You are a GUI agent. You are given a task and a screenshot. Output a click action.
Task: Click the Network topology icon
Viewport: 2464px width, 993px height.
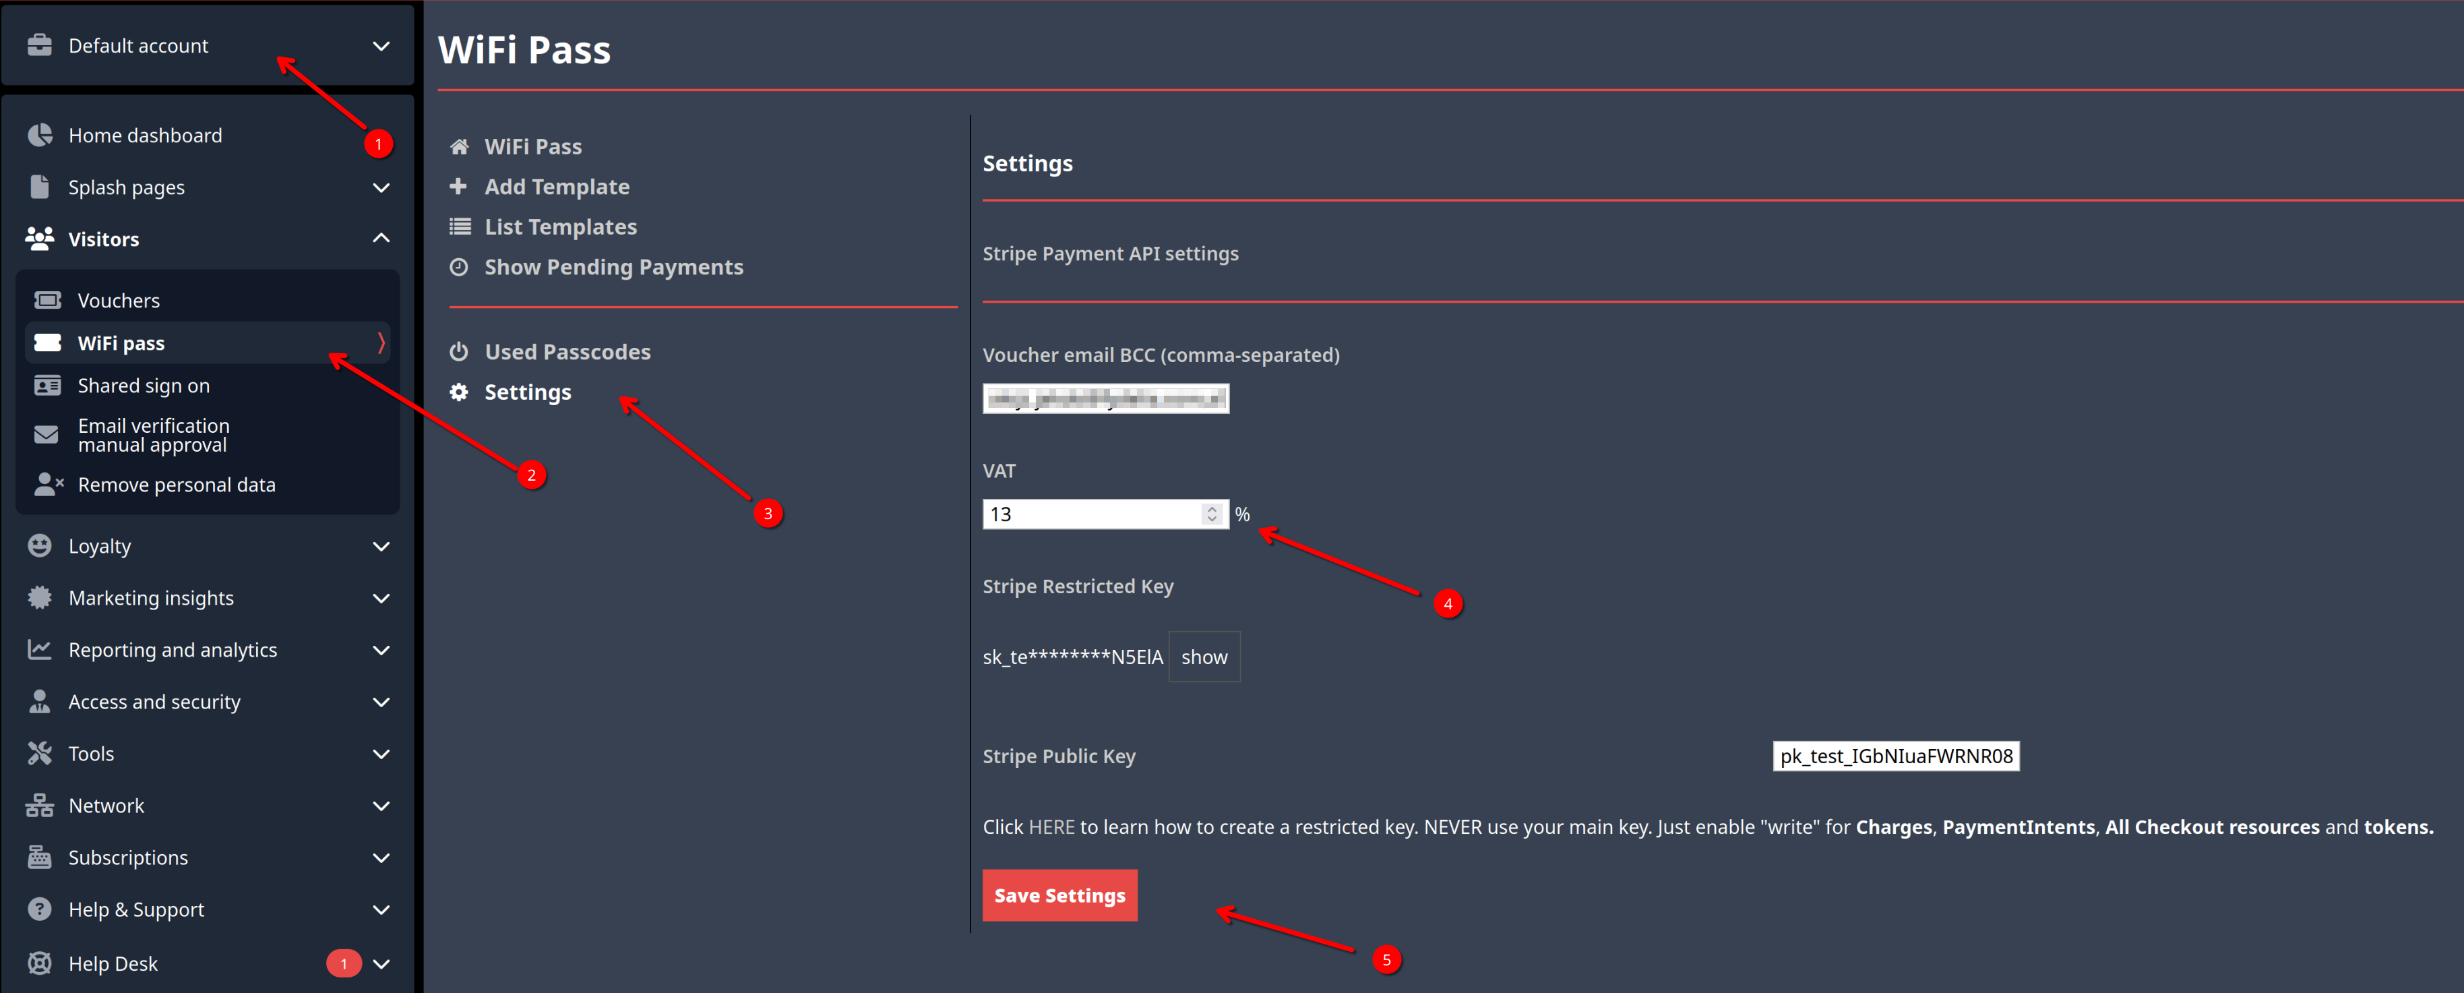click(40, 806)
